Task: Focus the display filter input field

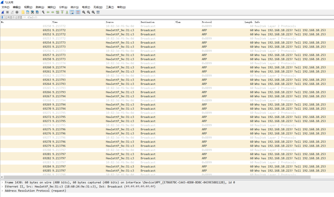Action: tap(168, 17)
